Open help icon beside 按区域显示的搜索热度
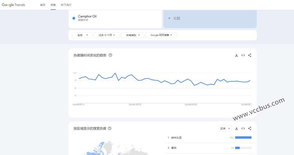294x155 pixels. click(109, 129)
